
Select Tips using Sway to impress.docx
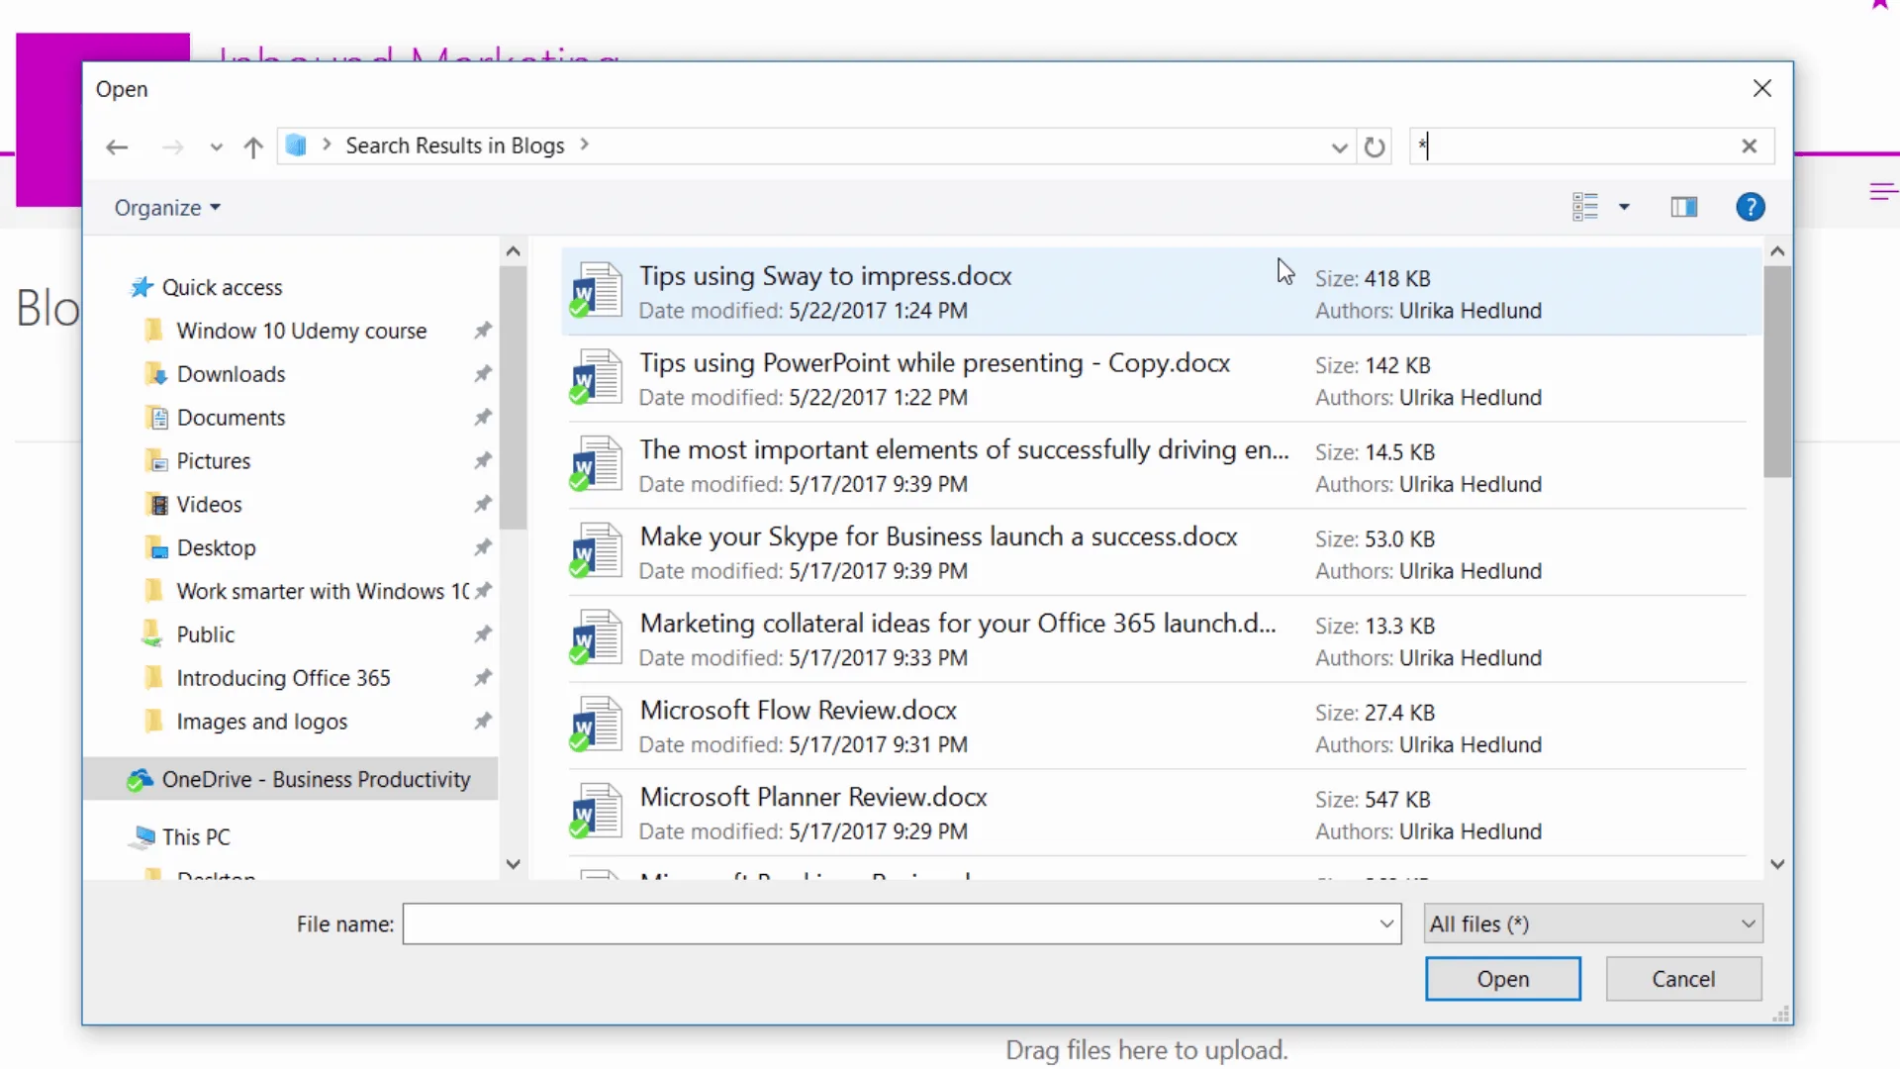point(1161,292)
